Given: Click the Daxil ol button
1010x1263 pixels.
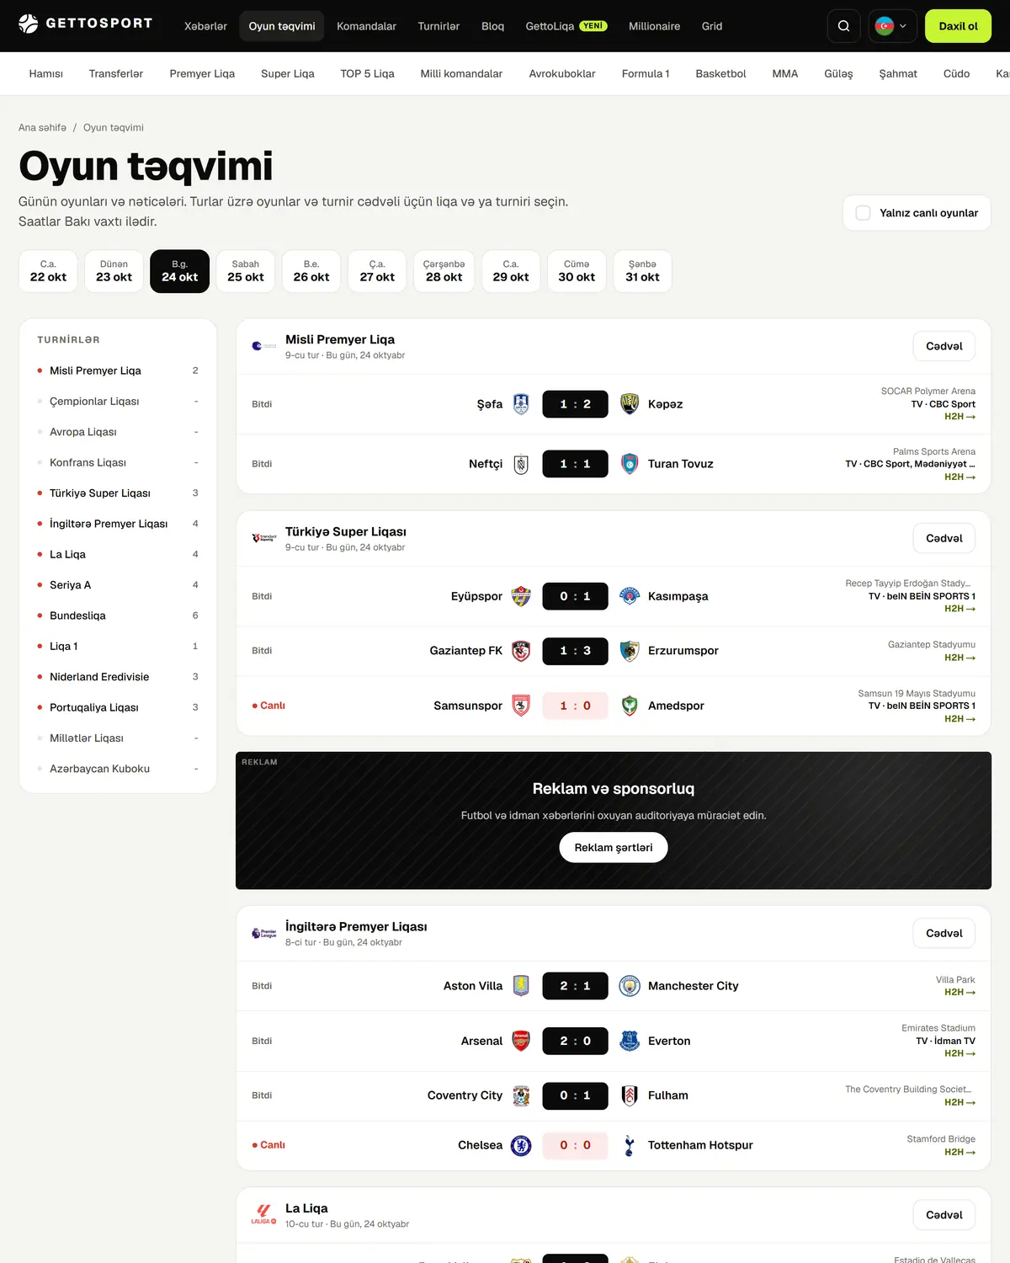Looking at the screenshot, I should click(958, 26).
